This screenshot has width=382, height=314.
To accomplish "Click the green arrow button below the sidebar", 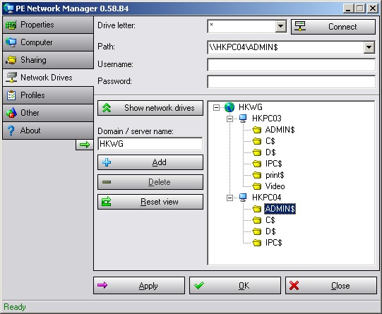I will pyautogui.click(x=85, y=145).
